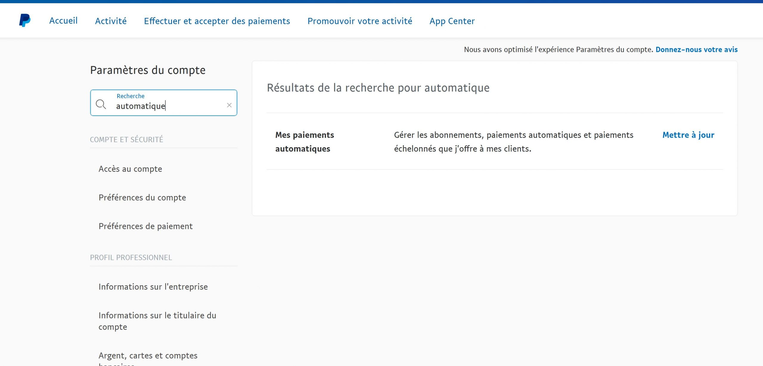Open Préférences de paiement section

(x=145, y=226)
